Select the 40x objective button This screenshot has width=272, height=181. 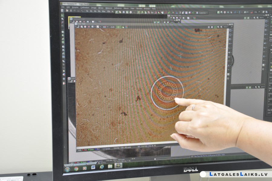pos(95,11)
